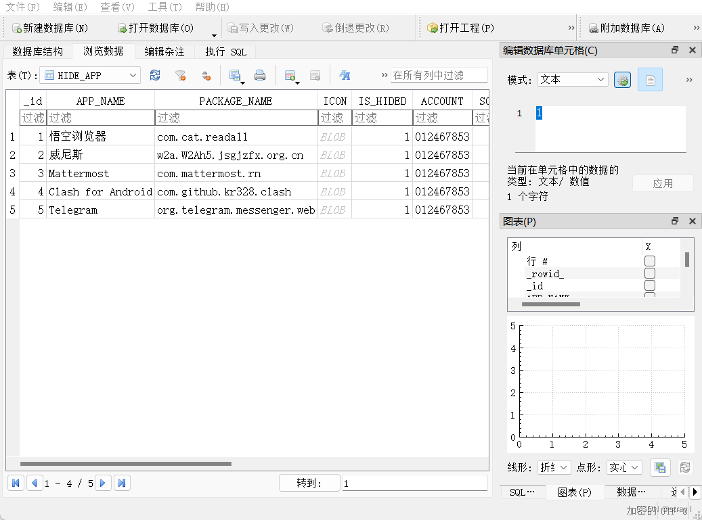Open the File (文件) menu

(22, 7)
